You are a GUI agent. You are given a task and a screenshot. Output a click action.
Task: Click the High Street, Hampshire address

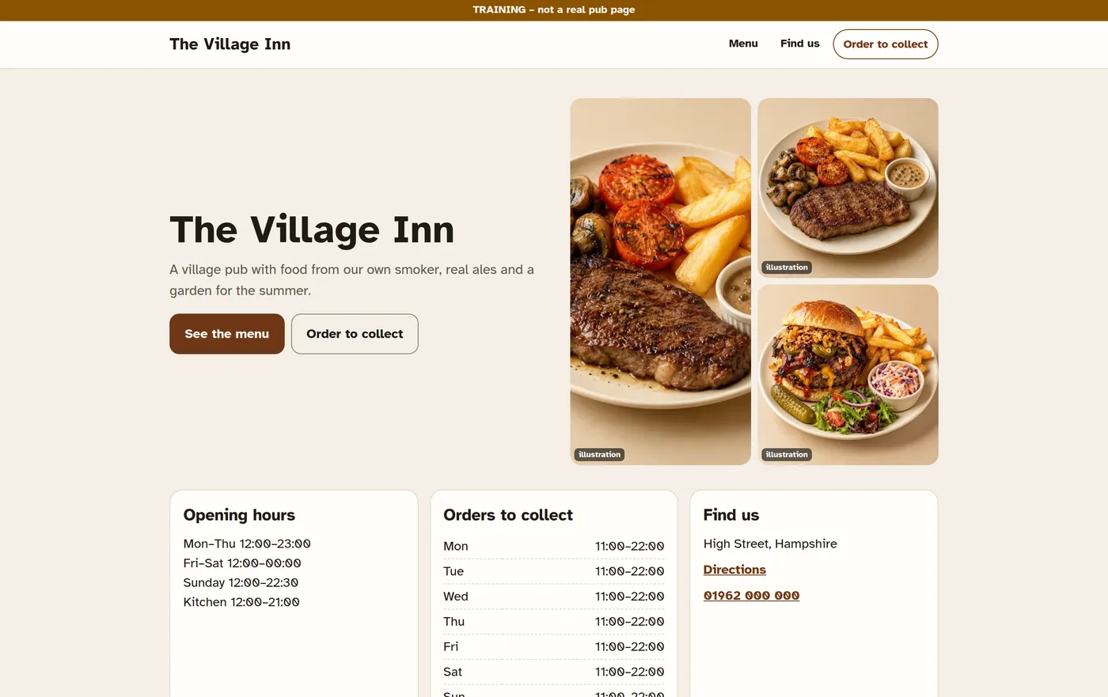pos(770,544)
